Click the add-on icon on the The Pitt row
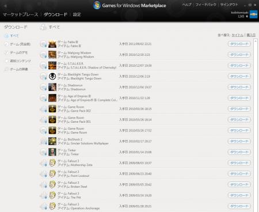Image resolution: width=259 pixels, height=212 pixels. point(44,195)
